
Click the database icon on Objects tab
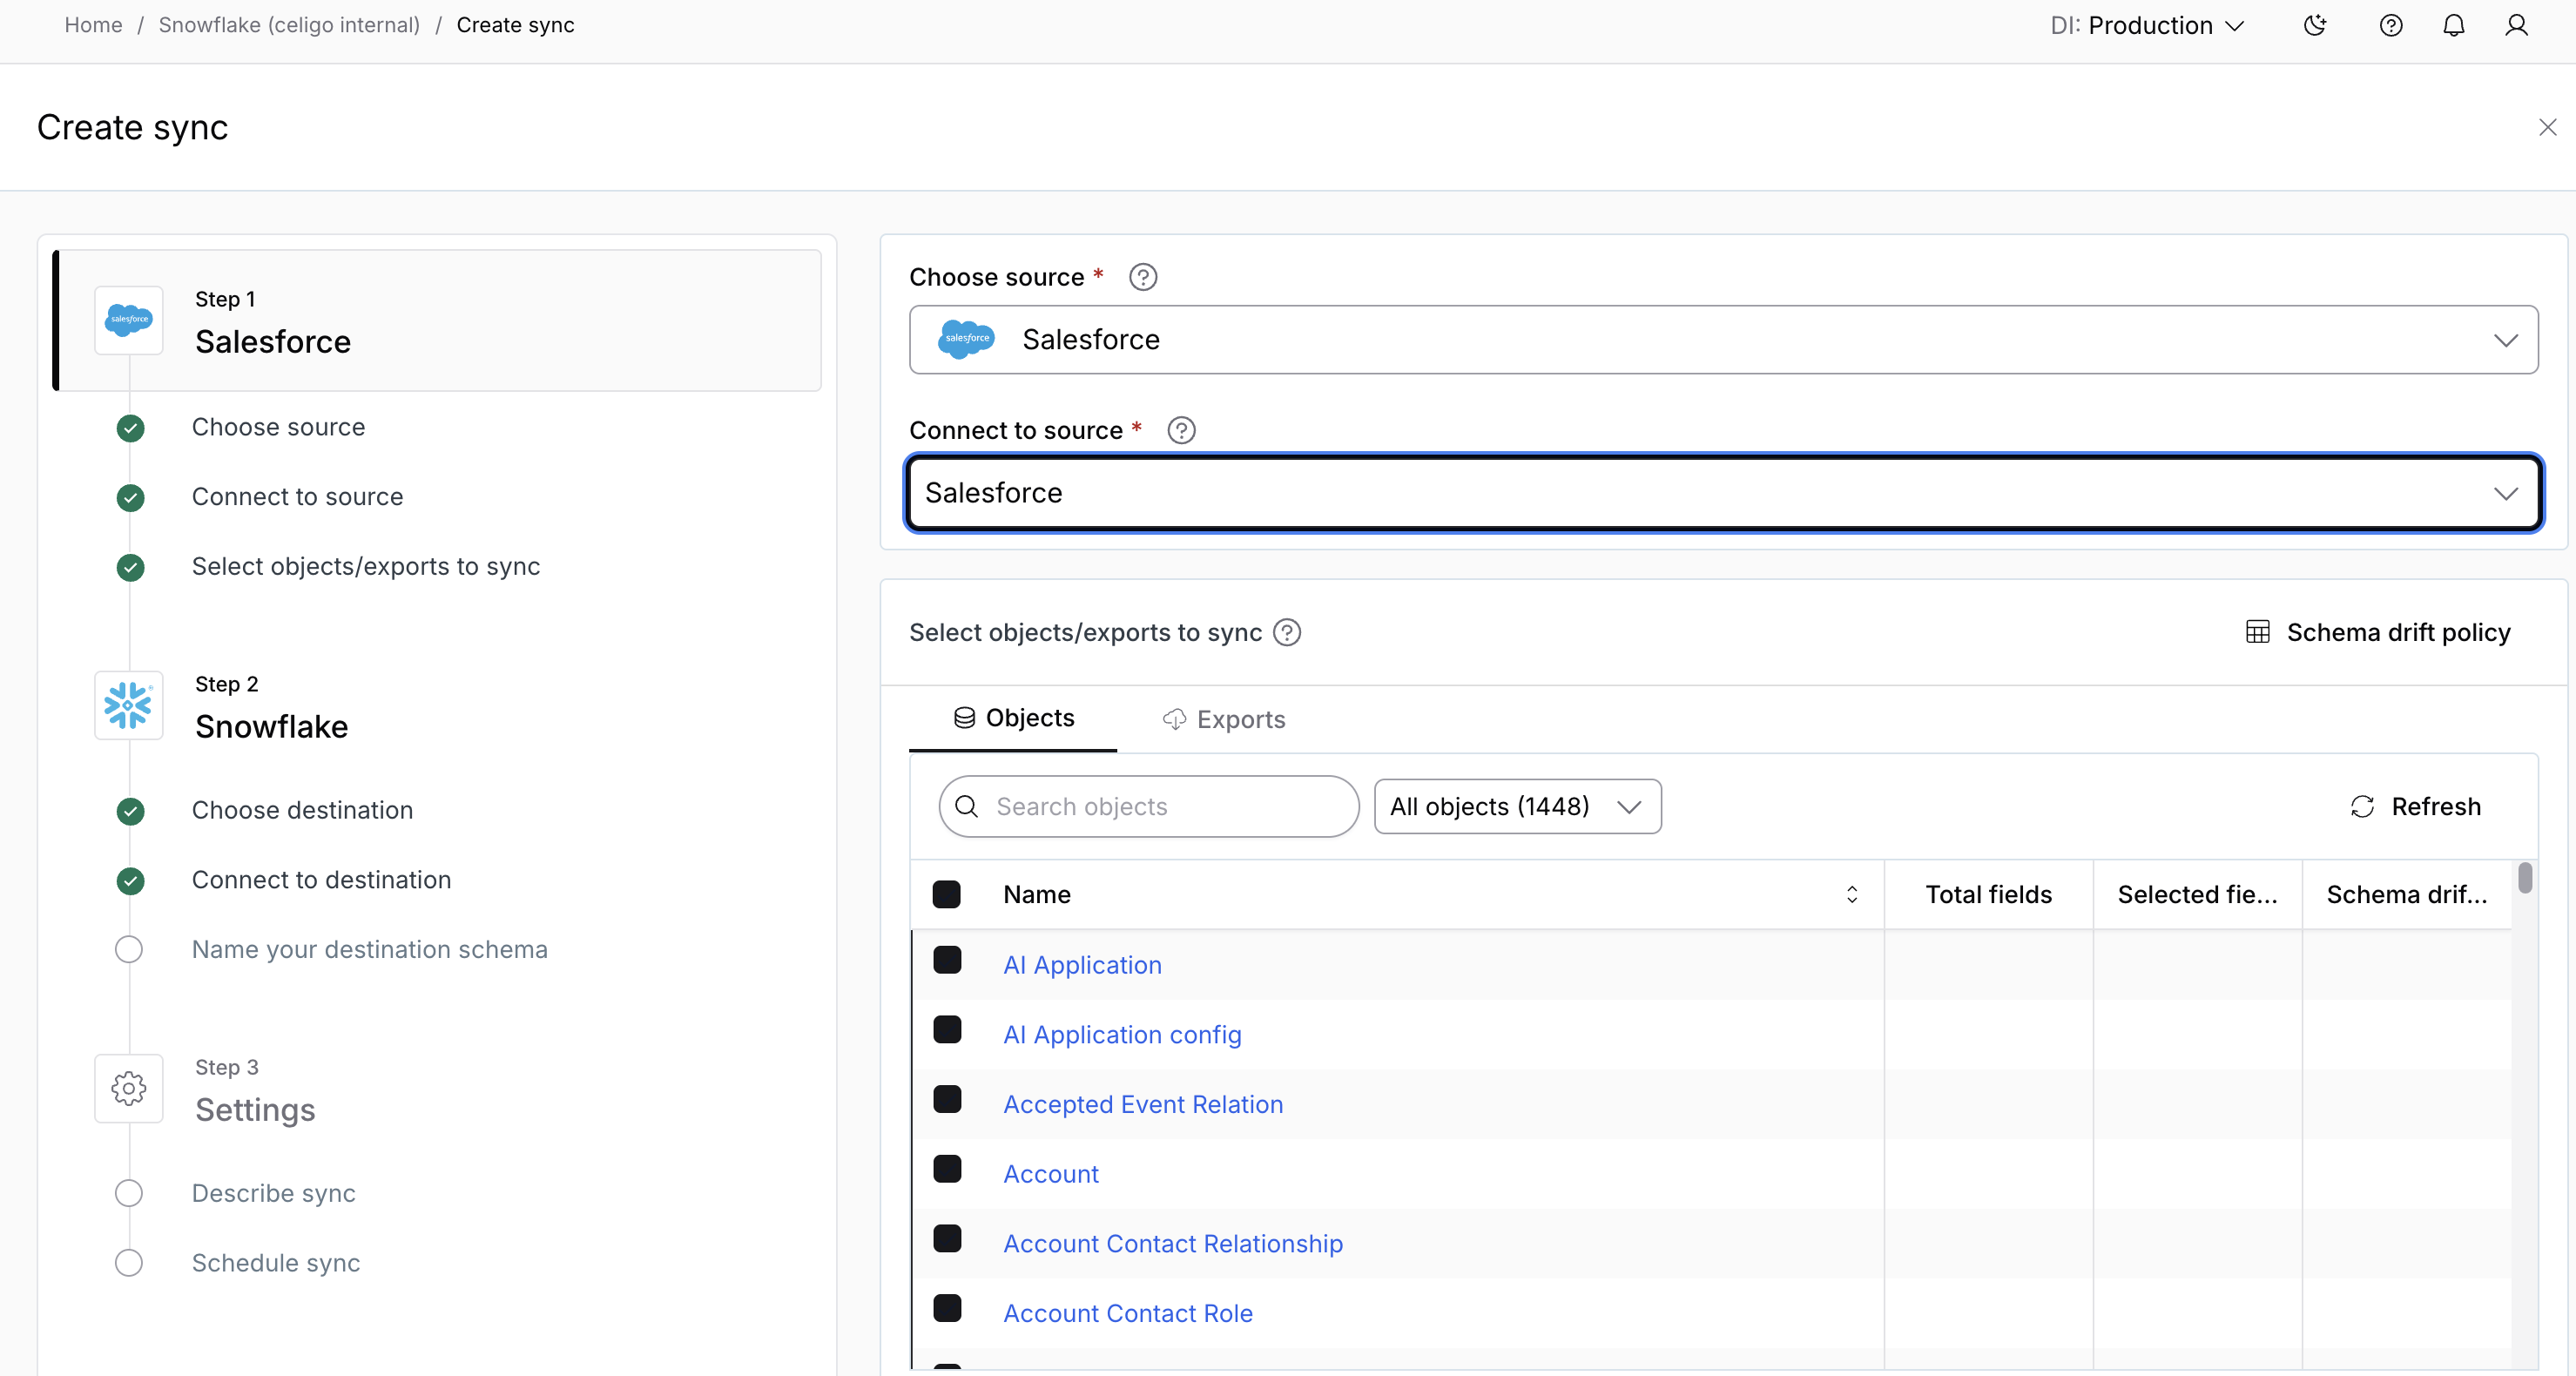click(964, 718)
